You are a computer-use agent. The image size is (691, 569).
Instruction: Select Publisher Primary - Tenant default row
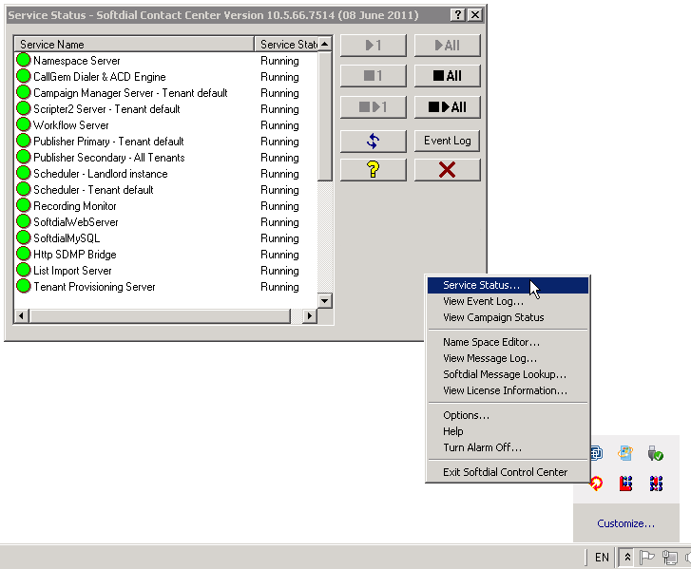(166, 142)
